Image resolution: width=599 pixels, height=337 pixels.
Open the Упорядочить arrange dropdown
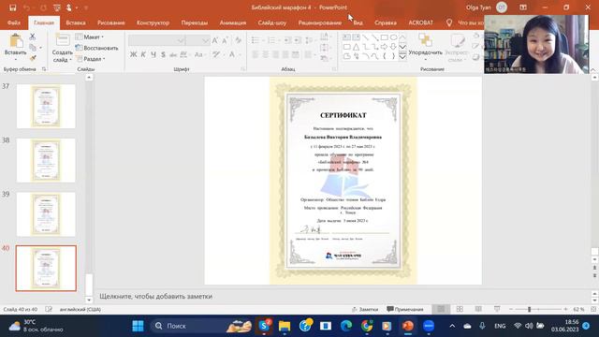(425, 47)
